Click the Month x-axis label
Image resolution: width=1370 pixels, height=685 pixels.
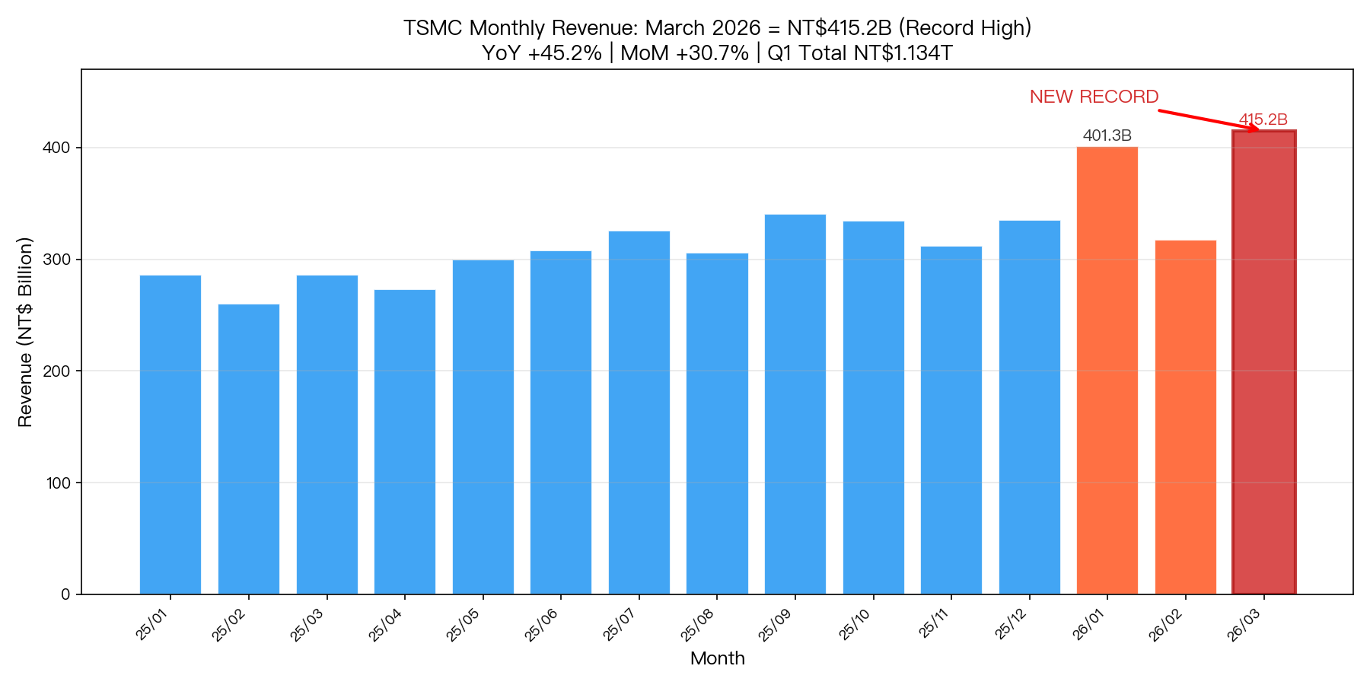(718, 658)
